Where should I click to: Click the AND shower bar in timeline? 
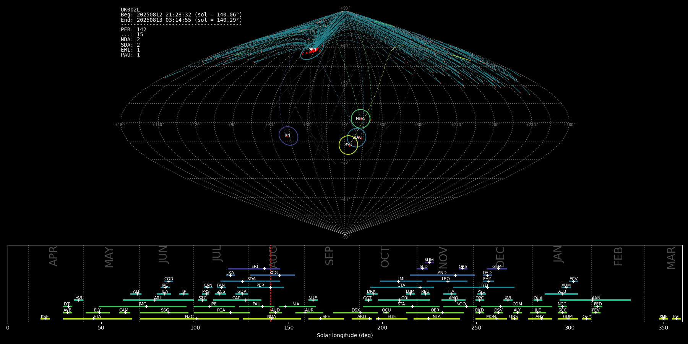point(442,275)
